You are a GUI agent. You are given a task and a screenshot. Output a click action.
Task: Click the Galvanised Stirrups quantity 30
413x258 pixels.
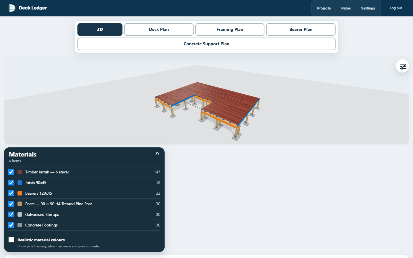coord(158,214)
